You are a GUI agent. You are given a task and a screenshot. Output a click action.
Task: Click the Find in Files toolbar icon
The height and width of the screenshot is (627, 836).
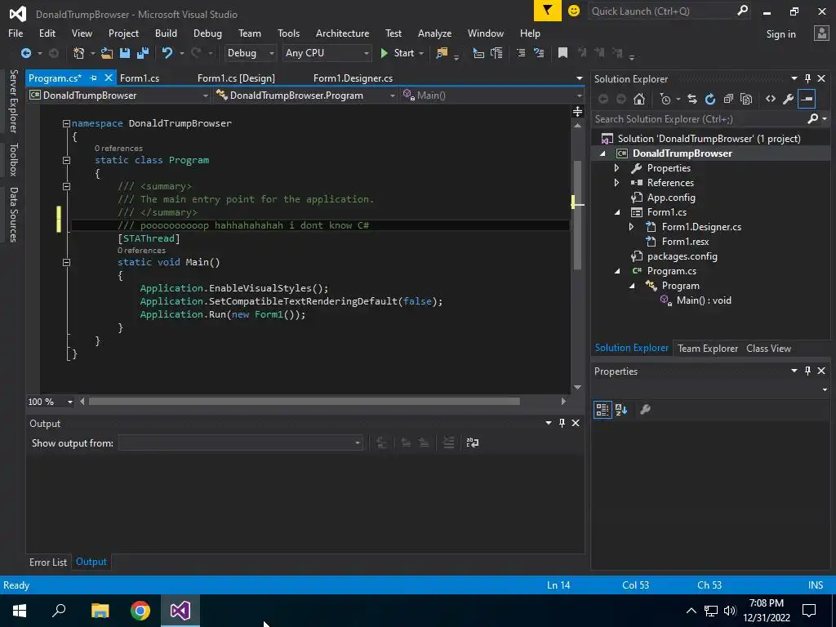coord(442,53)
